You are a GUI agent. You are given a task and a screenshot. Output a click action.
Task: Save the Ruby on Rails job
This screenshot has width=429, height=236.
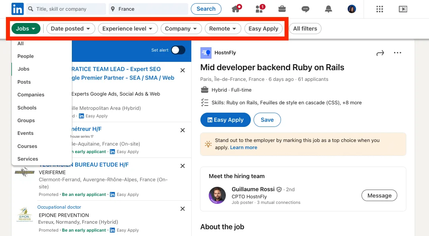[267, 120]
